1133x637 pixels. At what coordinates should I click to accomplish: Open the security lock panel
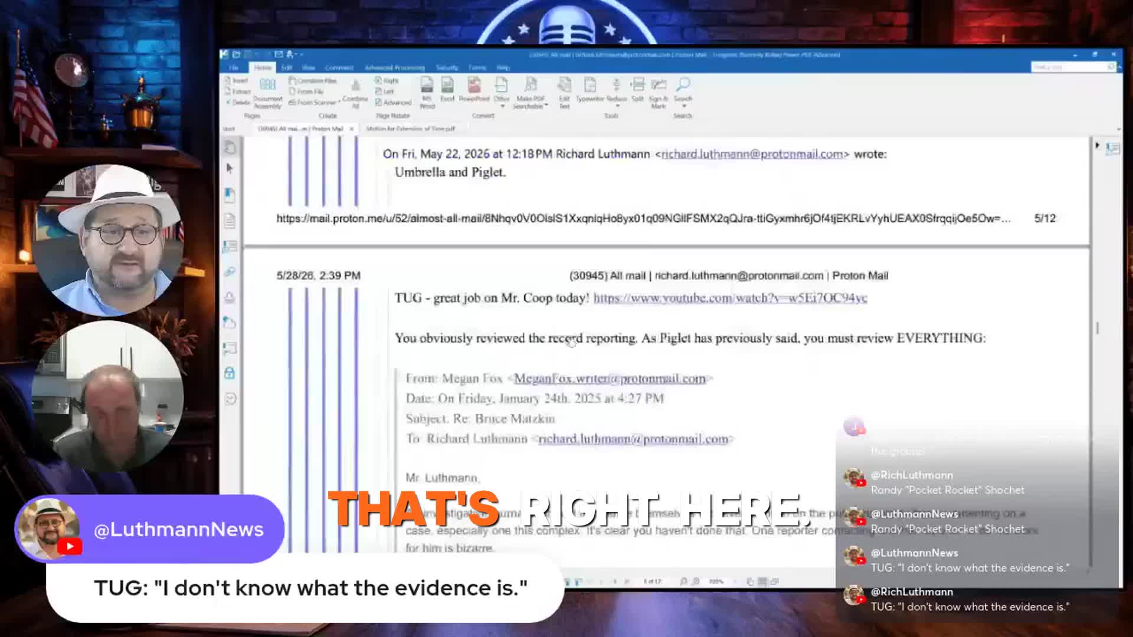230,373
